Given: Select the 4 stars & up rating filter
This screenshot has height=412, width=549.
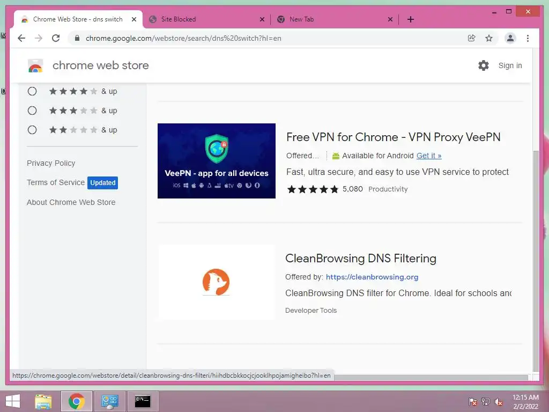Looking at the screenshot, I should click(x=32, y=91).
